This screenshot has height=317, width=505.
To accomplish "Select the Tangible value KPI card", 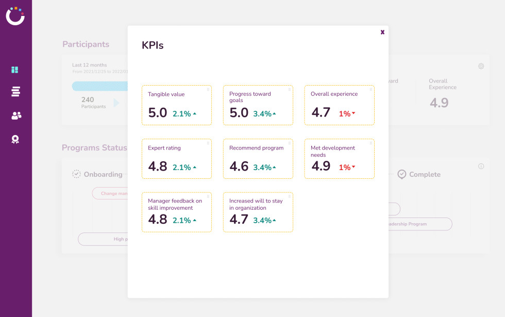I will point(176,105).
